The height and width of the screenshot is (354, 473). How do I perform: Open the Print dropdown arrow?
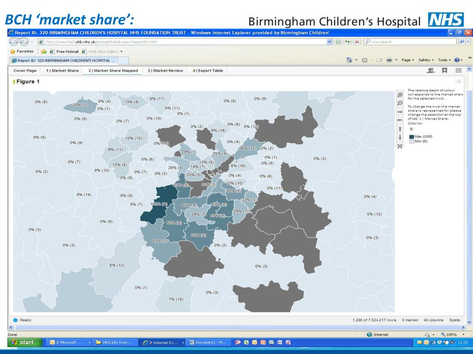[396, 60]
